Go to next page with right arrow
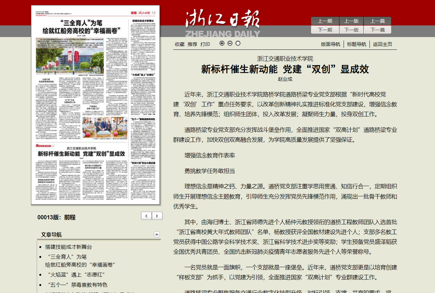Screen dimensions: 435x293 point(157,216)
